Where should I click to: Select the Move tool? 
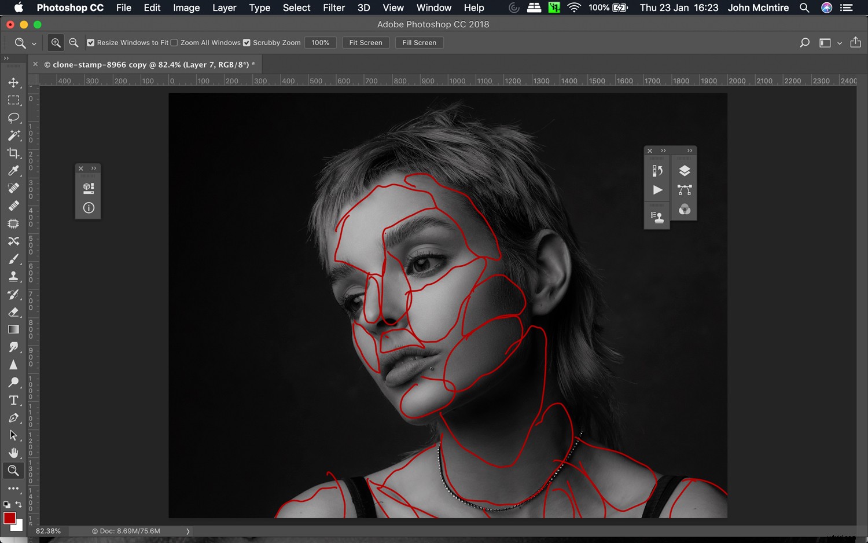[14, 82]
